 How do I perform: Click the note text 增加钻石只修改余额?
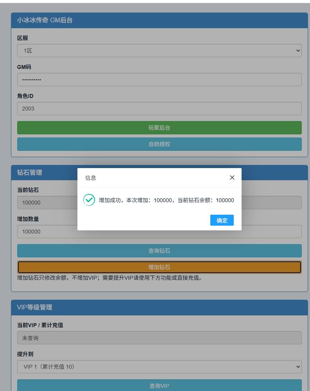point(109,278)
